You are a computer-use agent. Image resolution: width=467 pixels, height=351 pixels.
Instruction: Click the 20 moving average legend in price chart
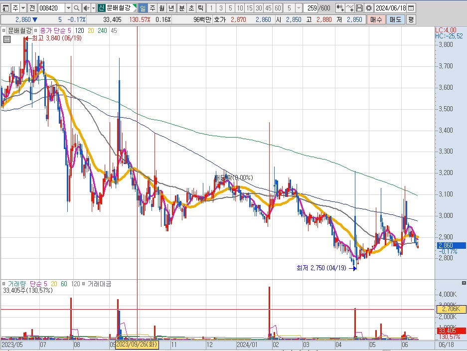(91, 30)
